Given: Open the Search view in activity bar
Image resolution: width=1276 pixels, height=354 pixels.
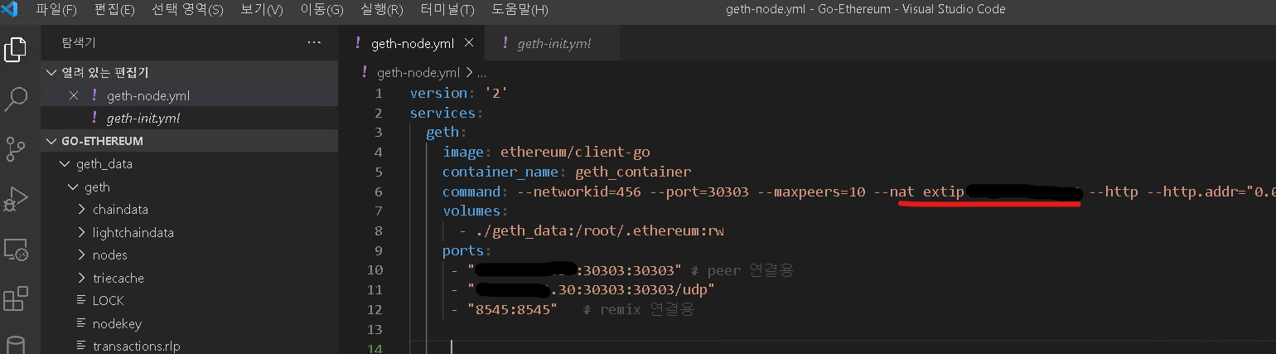Looking at the screenshot, I should coord(16,99).
